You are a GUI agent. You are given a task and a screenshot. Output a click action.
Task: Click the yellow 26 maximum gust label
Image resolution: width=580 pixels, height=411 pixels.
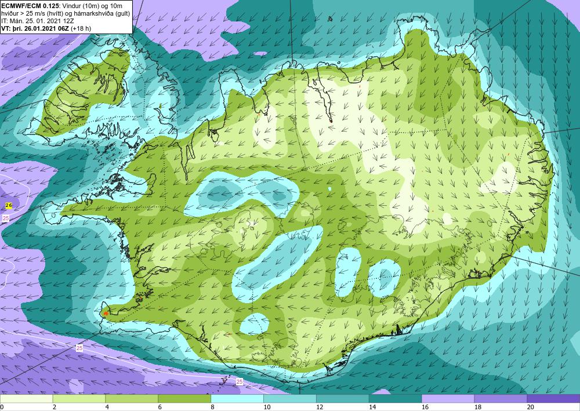point(9,205)
